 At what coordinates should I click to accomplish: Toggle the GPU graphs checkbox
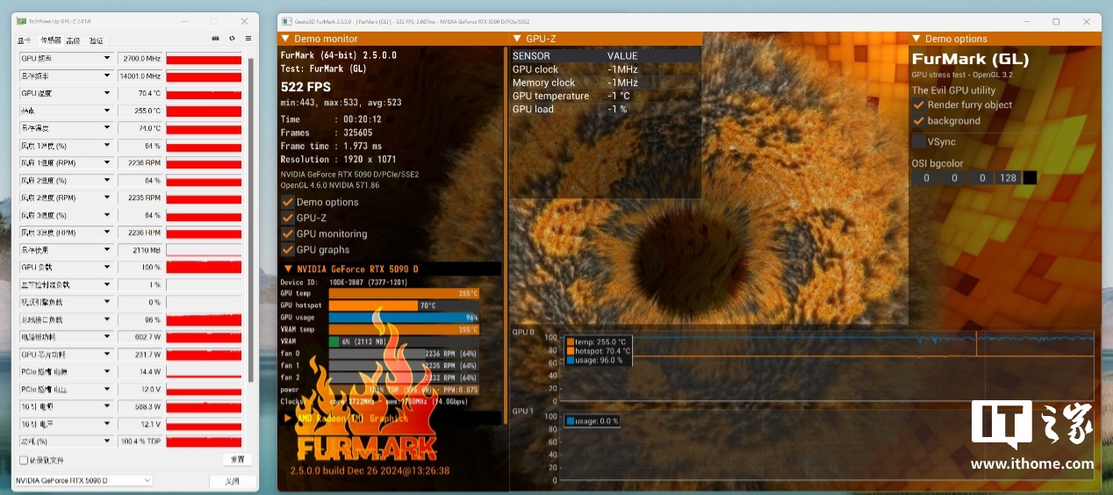coord(287,250)
